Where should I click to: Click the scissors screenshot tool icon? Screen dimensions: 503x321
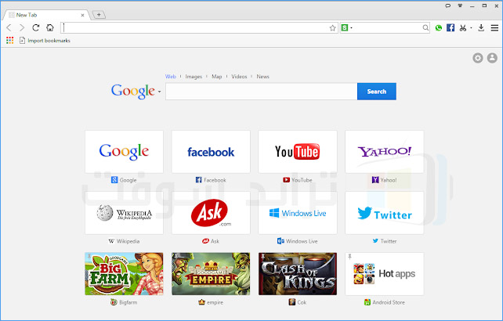[462, 28]
